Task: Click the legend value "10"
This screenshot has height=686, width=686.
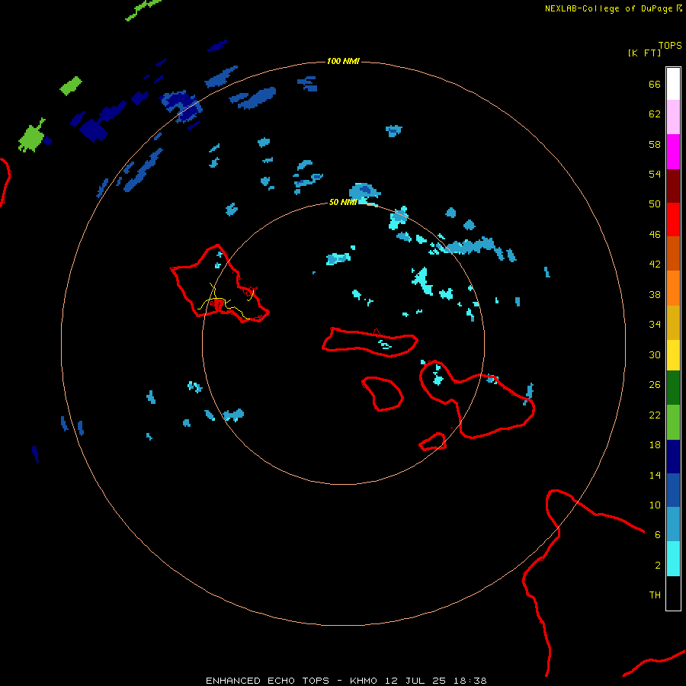Action: (655, 505)
